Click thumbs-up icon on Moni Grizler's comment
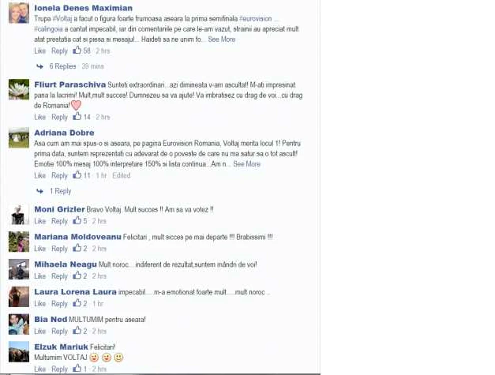Viewport: 495px width, 375px height. [77, 220]
